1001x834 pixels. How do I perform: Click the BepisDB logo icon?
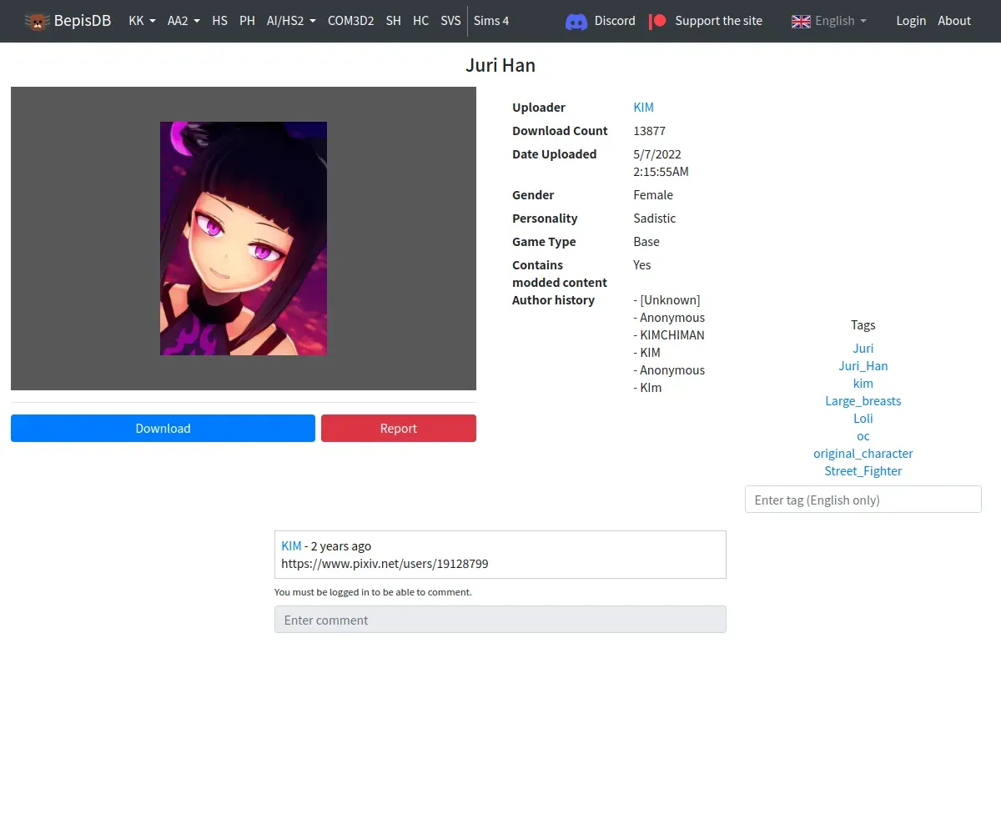(x=37, y=21)
